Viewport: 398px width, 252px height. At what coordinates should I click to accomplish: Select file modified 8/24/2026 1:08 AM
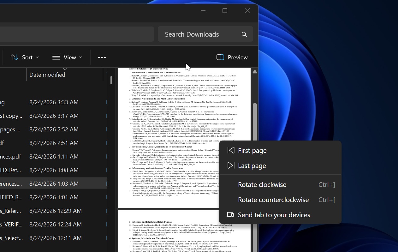[53, 170]
